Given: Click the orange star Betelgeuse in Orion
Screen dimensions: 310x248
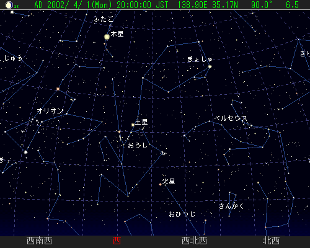Looking at the screenshot, I should tap(58, 89).
